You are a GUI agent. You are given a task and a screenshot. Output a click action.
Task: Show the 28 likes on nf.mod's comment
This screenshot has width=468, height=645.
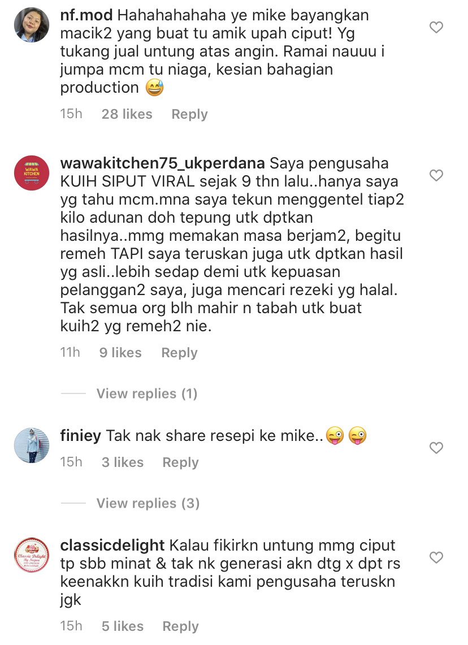(x=127, y=114)
